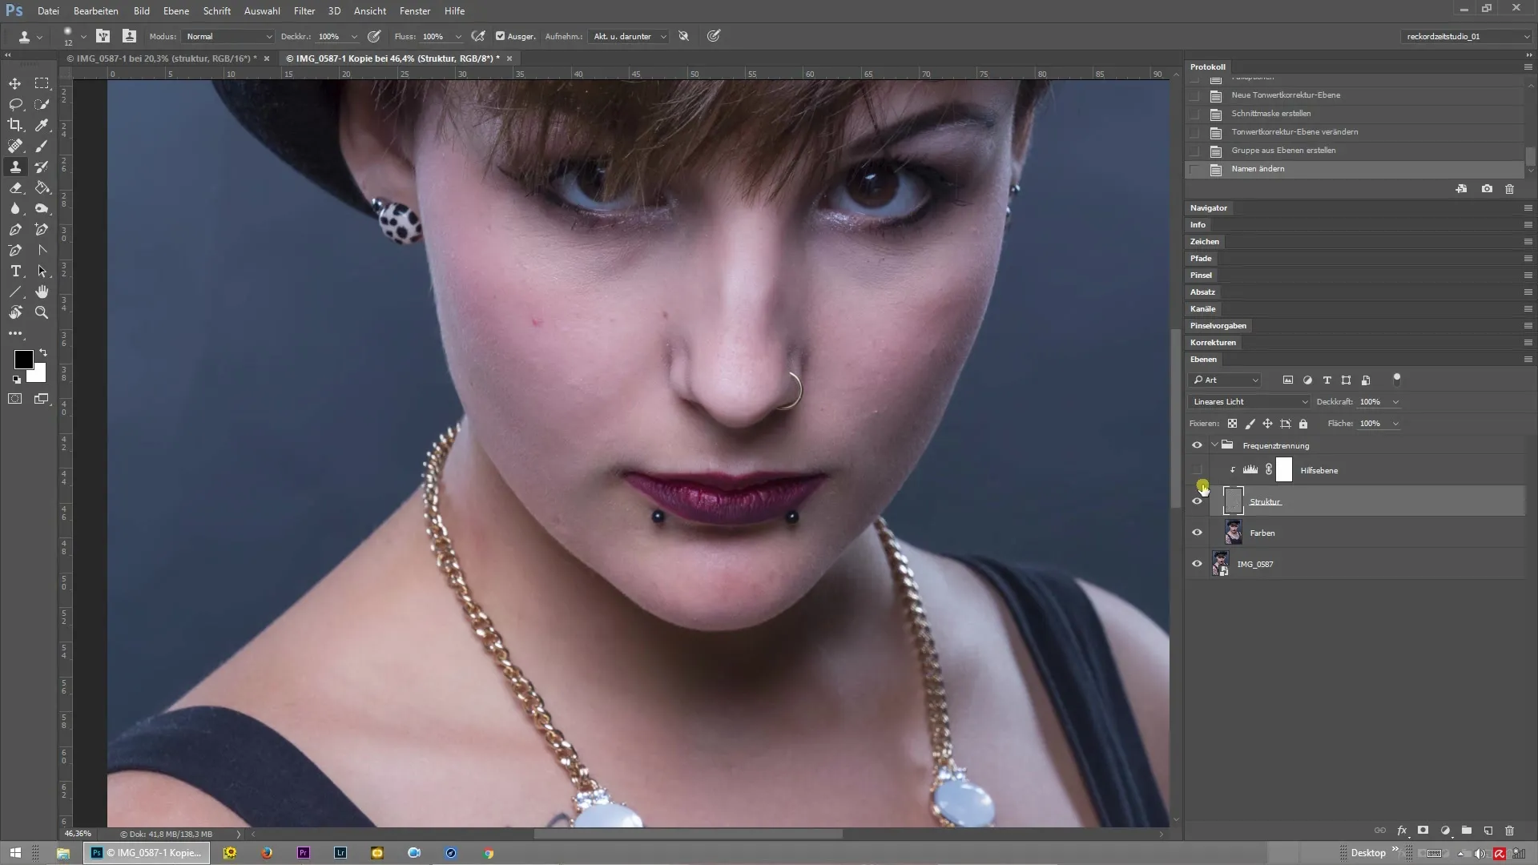The height and width of the screenshot is (865, 1538).
Task: Switch to IMG_0587-1 struktur document tab
Action: (x=162, y=58)
